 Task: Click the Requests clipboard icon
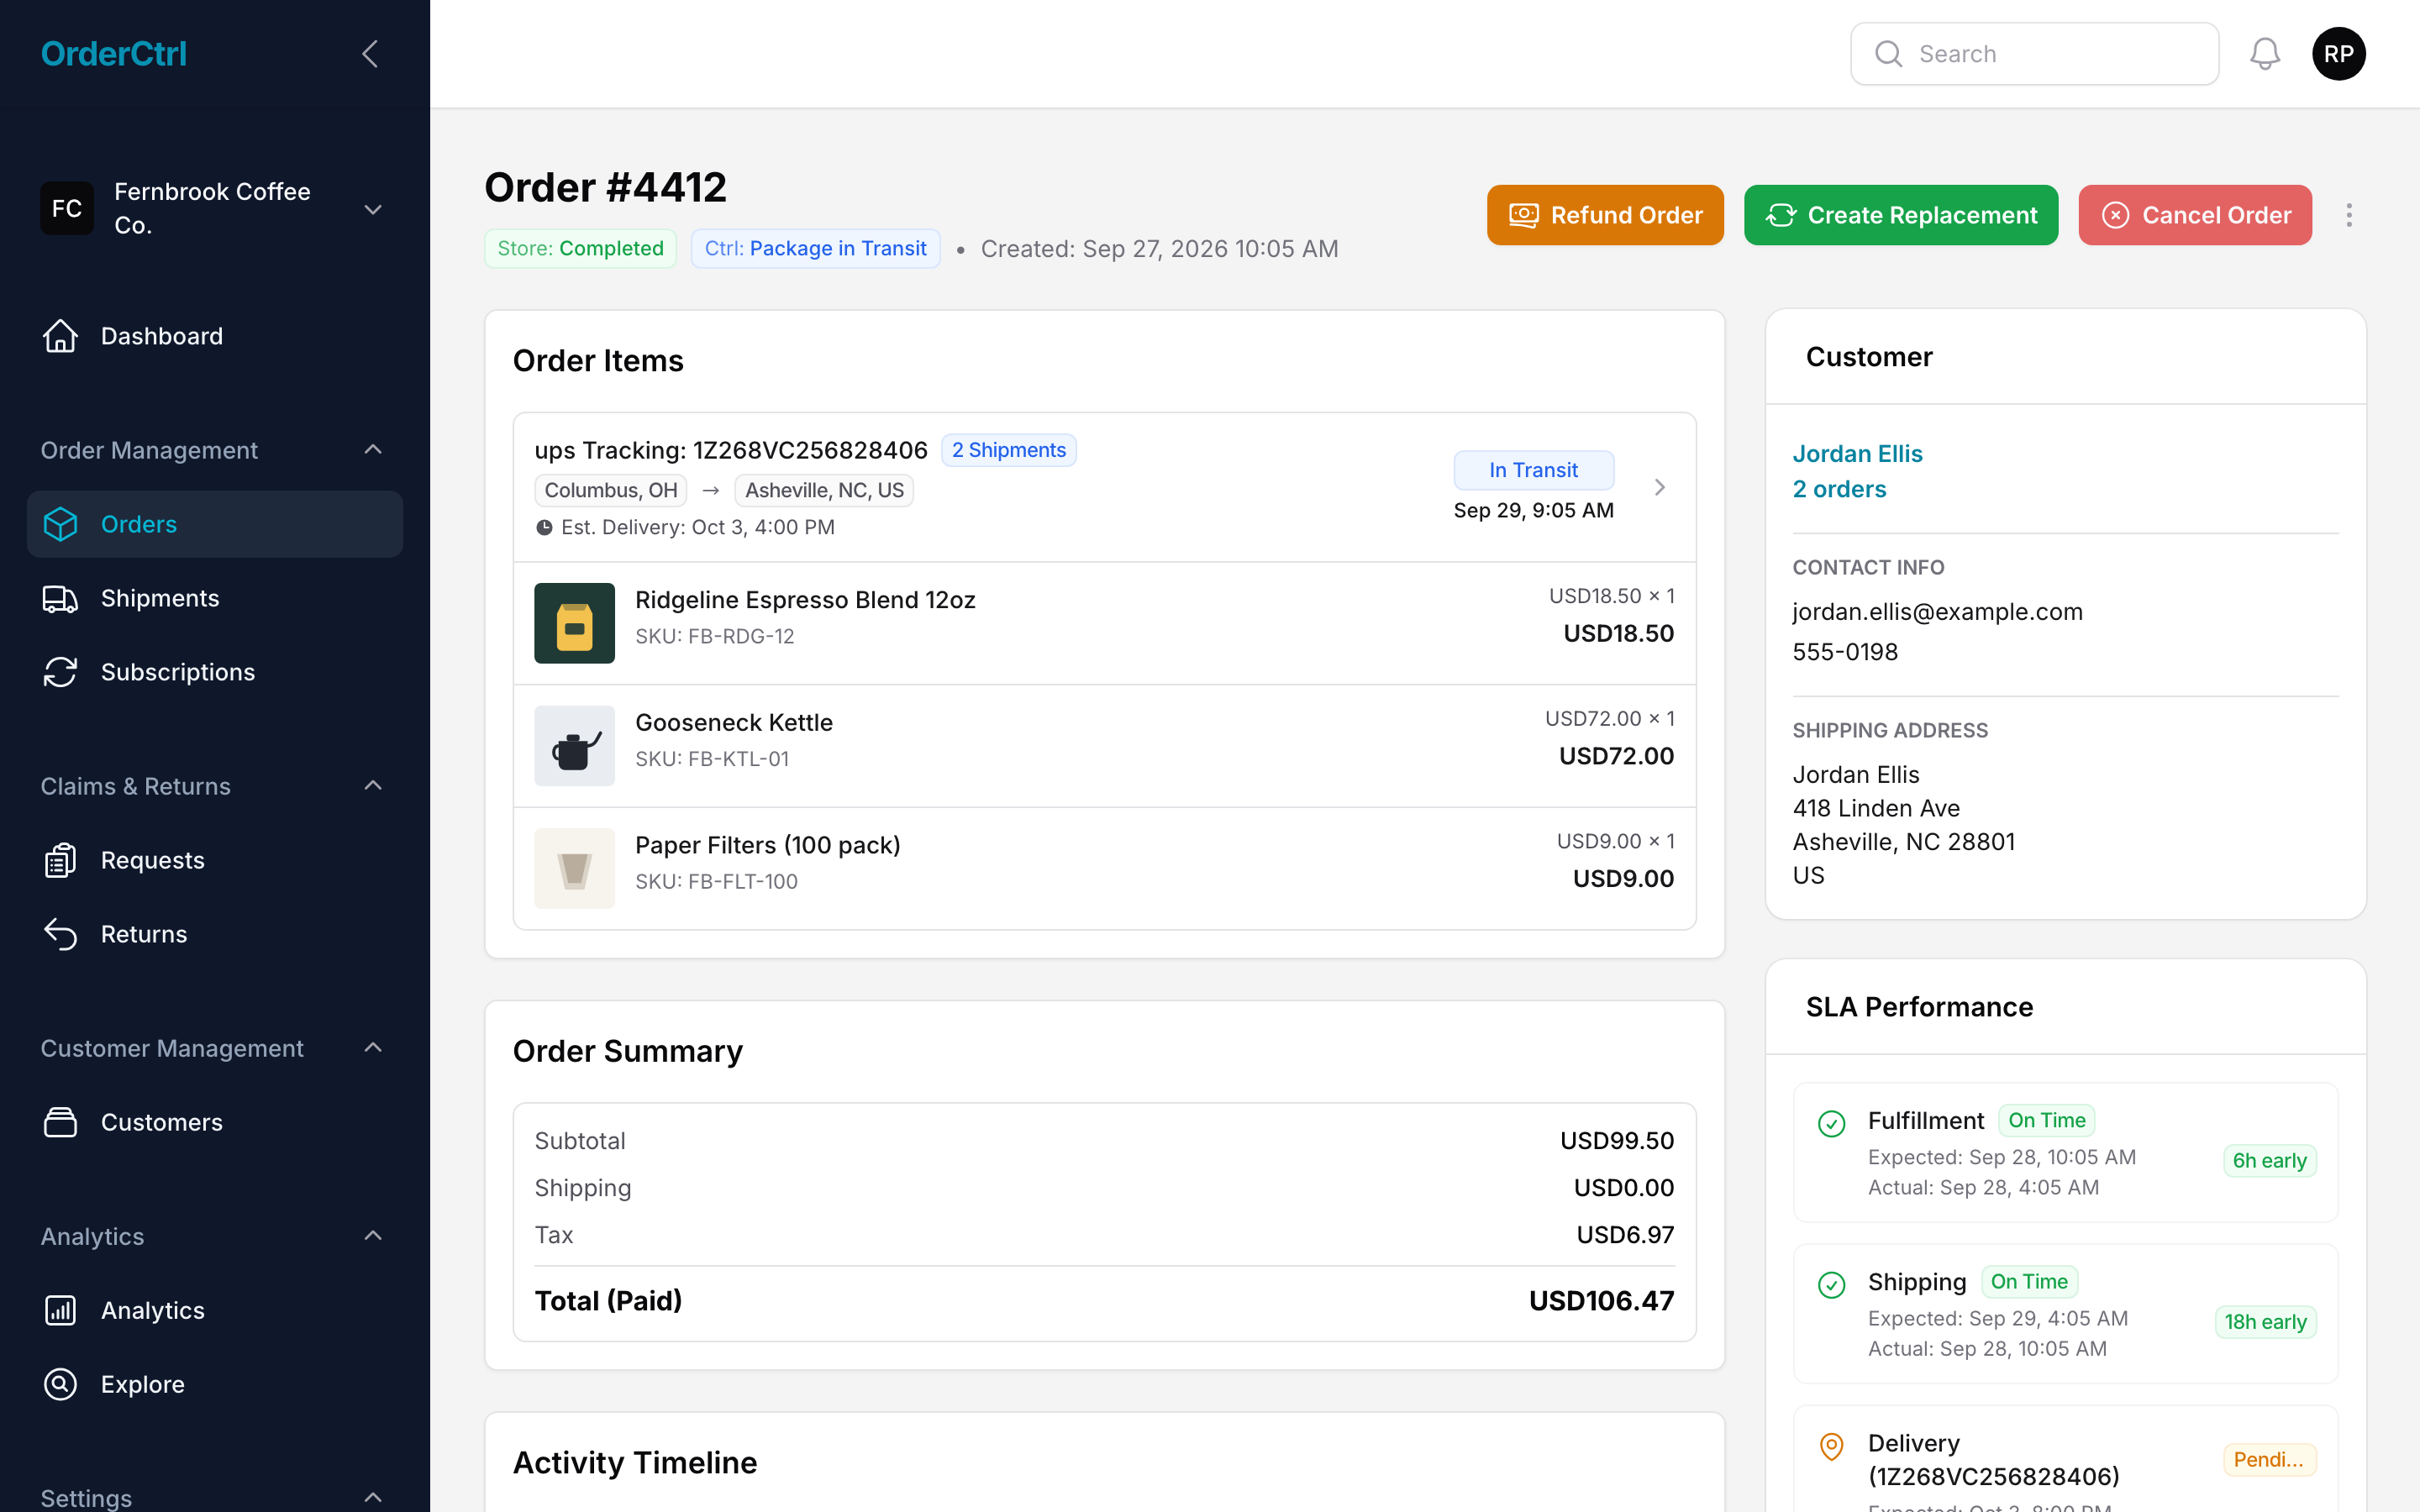pyautogui.click(x=60, y=860)
